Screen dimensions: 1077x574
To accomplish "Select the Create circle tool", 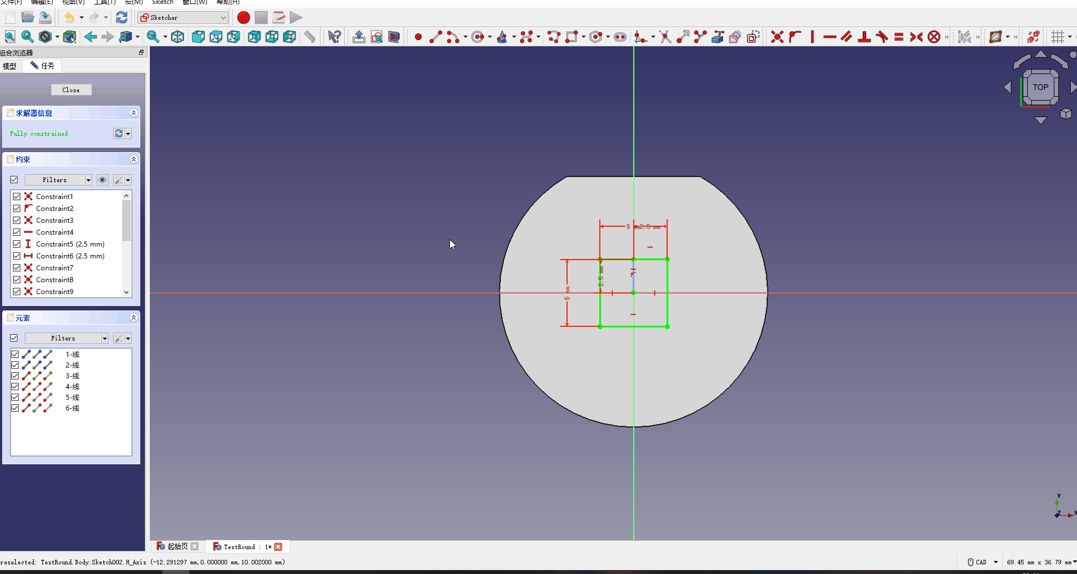I will pyautogui.click(x=478, y=37).
